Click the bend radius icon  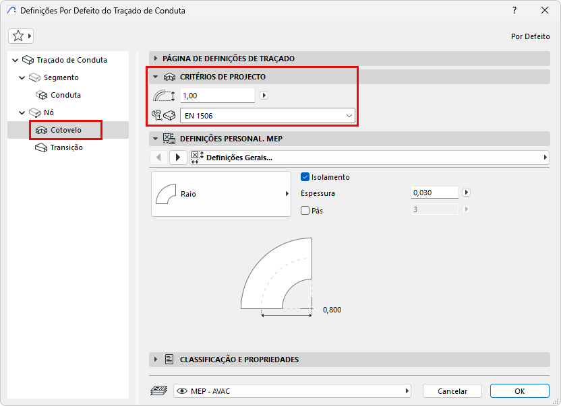coord(164,96)
